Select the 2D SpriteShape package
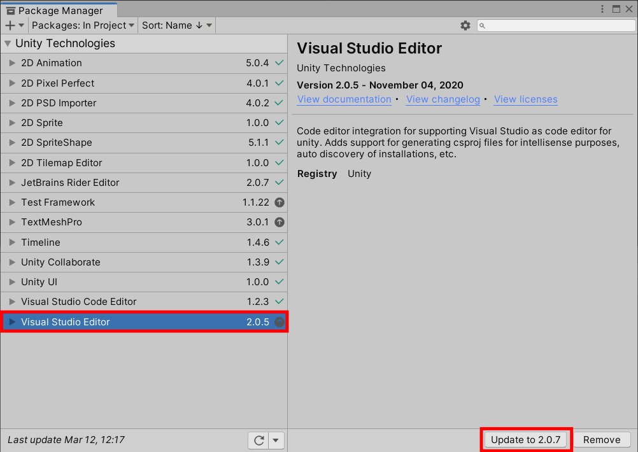The image size is (638, 452). (144, 143)
